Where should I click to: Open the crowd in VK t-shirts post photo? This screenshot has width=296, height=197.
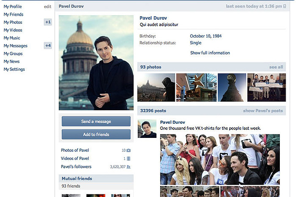pyautogui.click(x=220, y=159)
